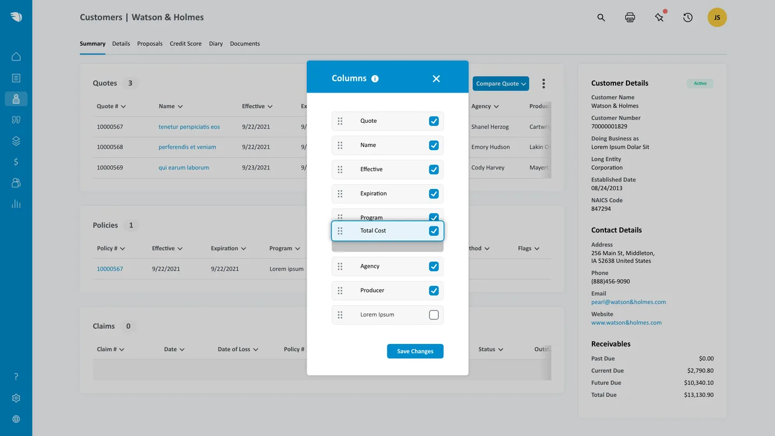Disable the Total Cost column checkbox
The height and width of the screenshot is (436, 775).
tap(434, 230)
